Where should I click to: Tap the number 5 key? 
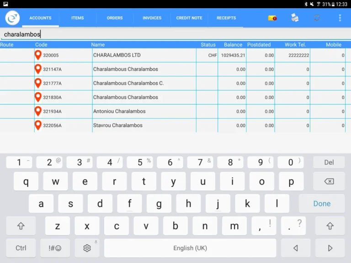140,162
